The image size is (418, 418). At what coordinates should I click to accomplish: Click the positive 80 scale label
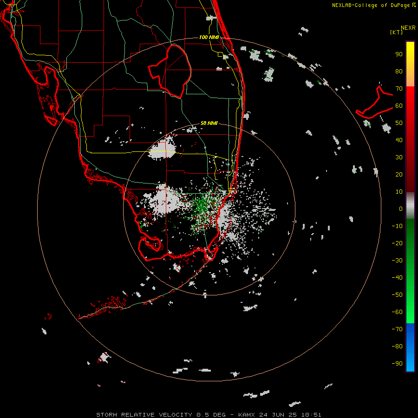point(399,72)
